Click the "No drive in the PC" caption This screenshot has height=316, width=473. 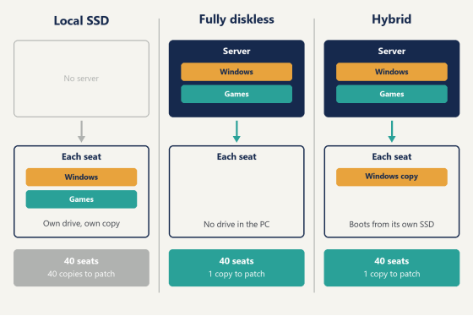[236, 224]
